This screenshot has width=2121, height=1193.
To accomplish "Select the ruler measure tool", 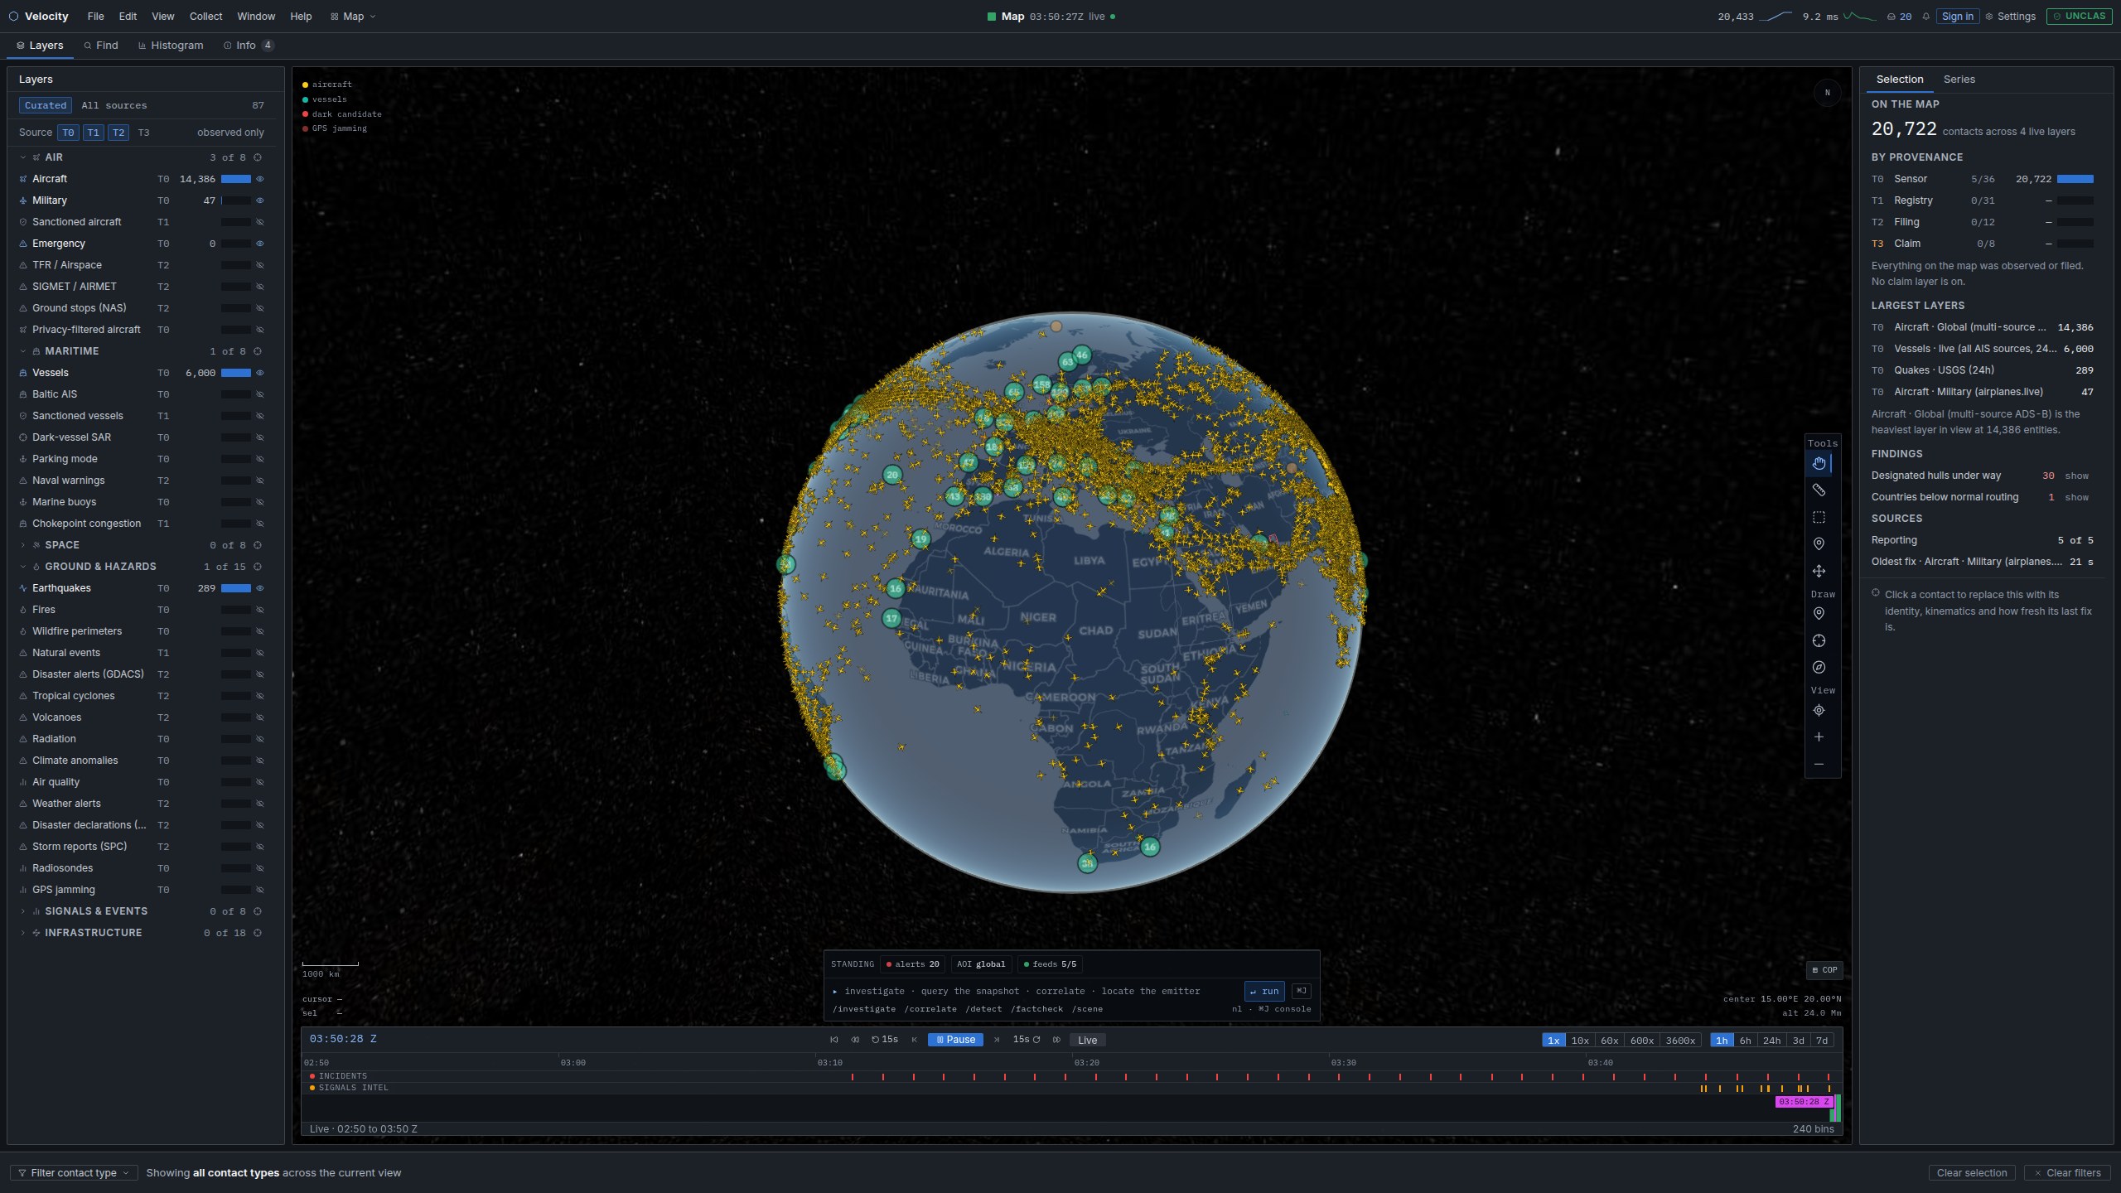I will (x=1819, y=490).
